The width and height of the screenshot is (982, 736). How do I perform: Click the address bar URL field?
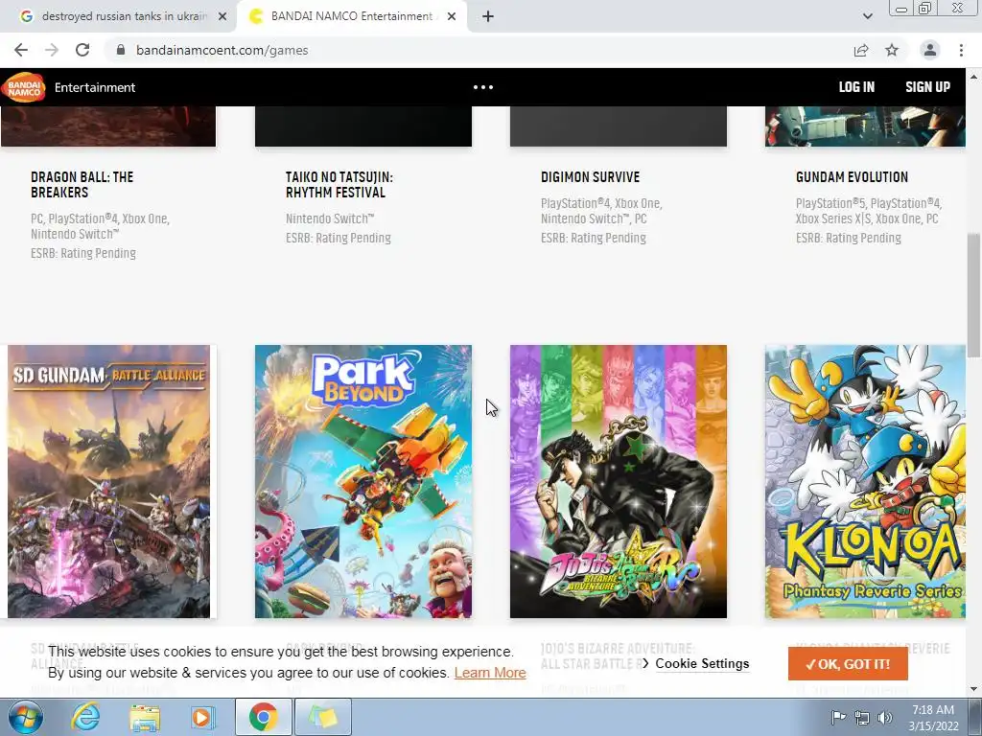pos(476,50)
